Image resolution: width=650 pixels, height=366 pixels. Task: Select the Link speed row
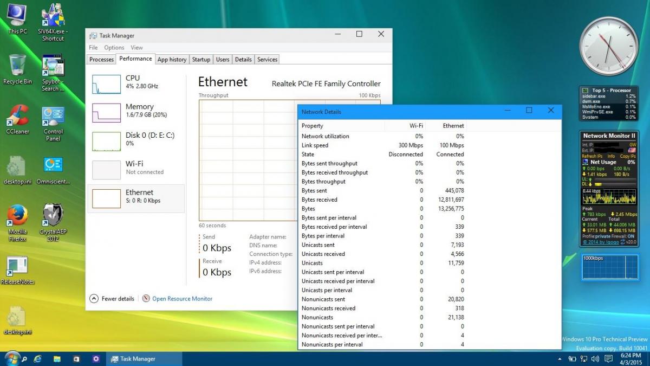coord(383,145)
